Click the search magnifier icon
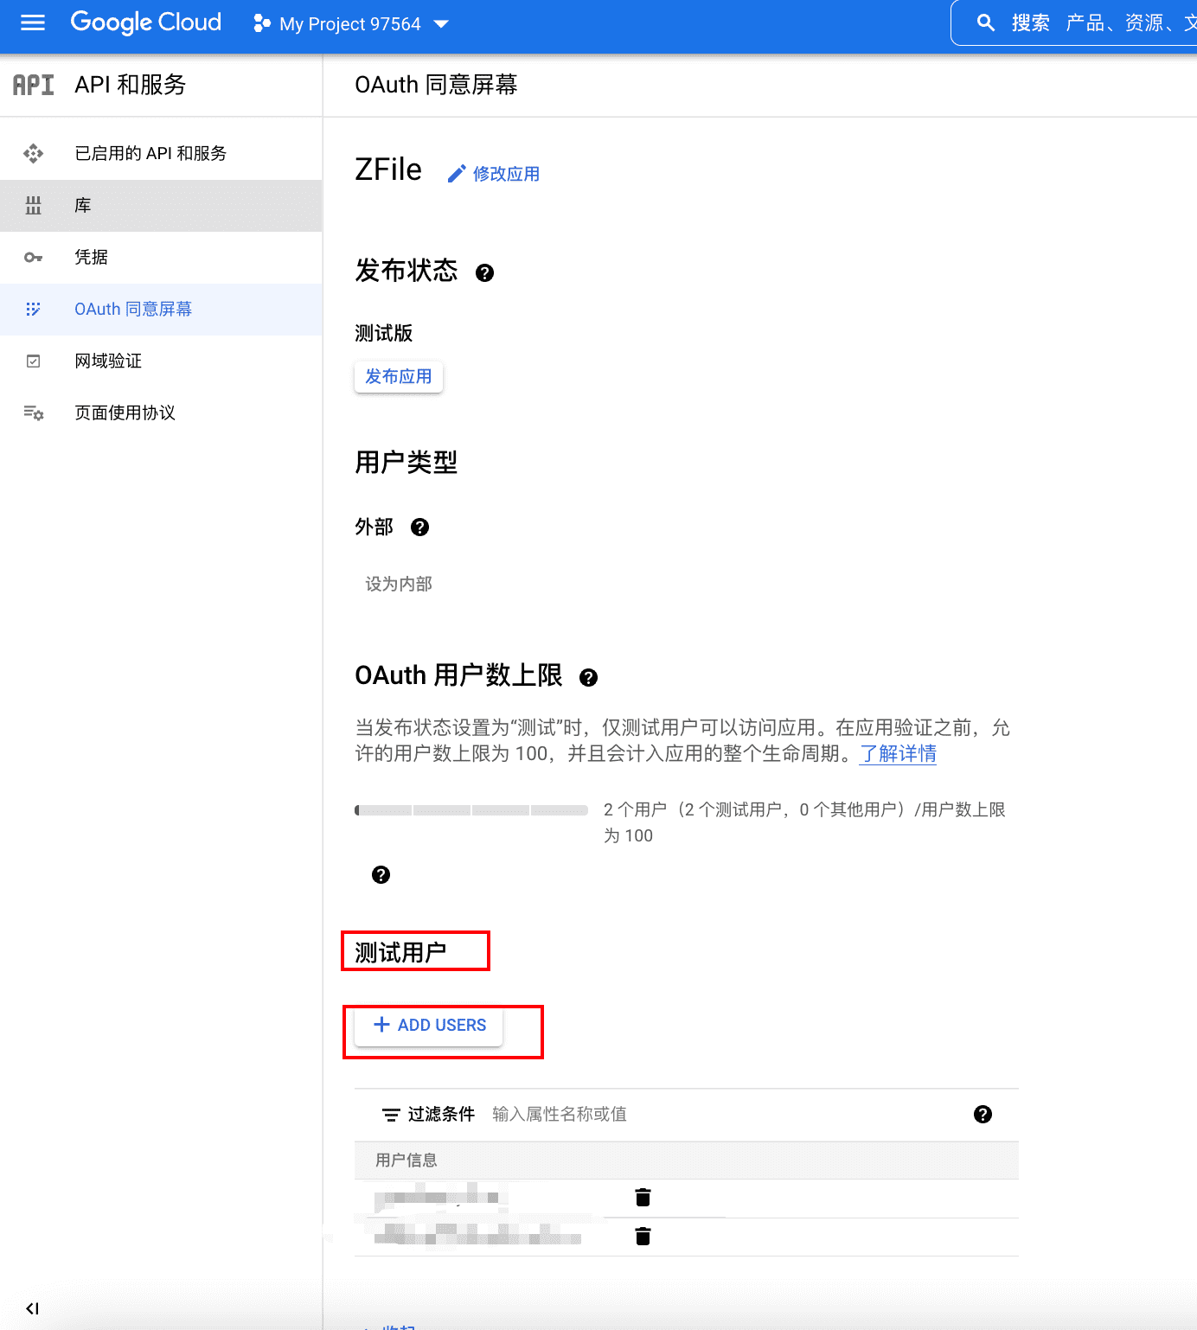This screenshot has width=1197, height=1330. [x=985, y=23]
